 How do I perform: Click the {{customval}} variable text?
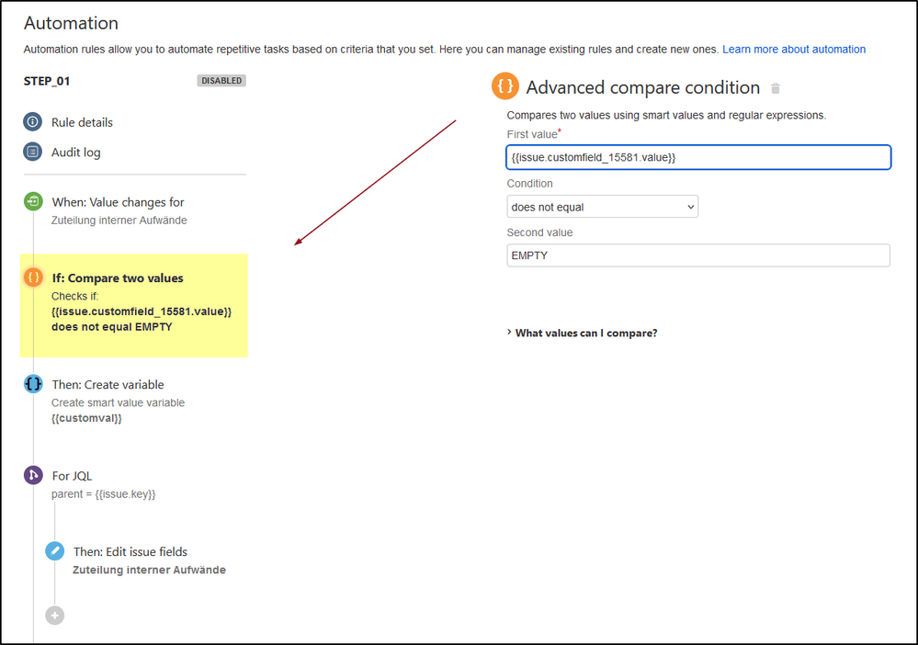coord(86,418)
